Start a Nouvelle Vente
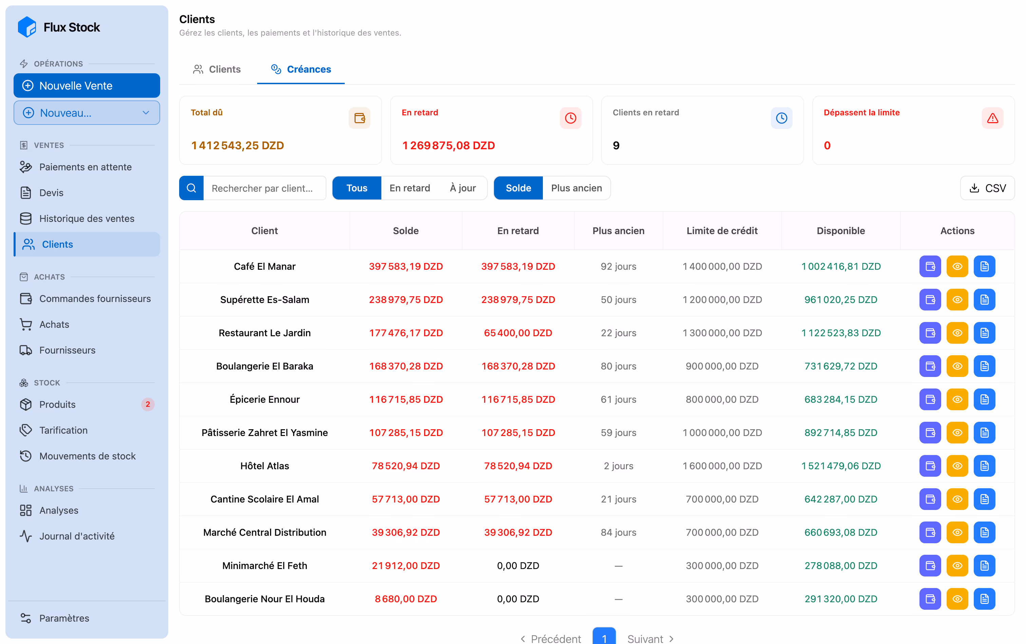 [87, 86]
